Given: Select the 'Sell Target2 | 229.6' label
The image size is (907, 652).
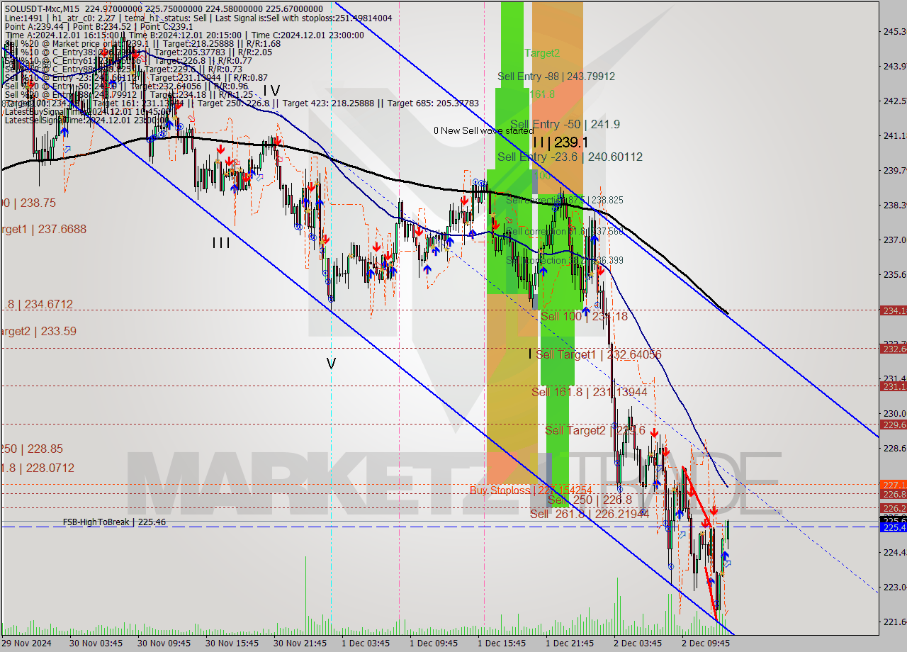Looking at the screenshot, I should [x=595, y=430].
